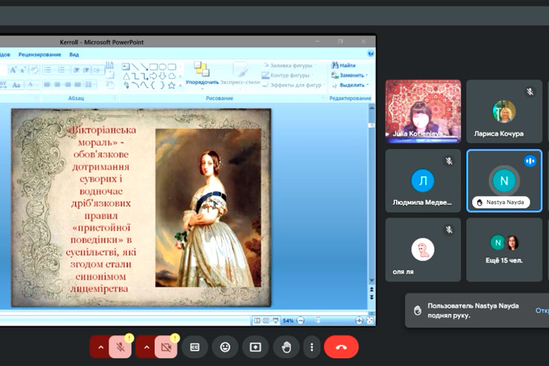Toggle the muted microphone button
The image size is (549, 366).
[x=121, y=347]
